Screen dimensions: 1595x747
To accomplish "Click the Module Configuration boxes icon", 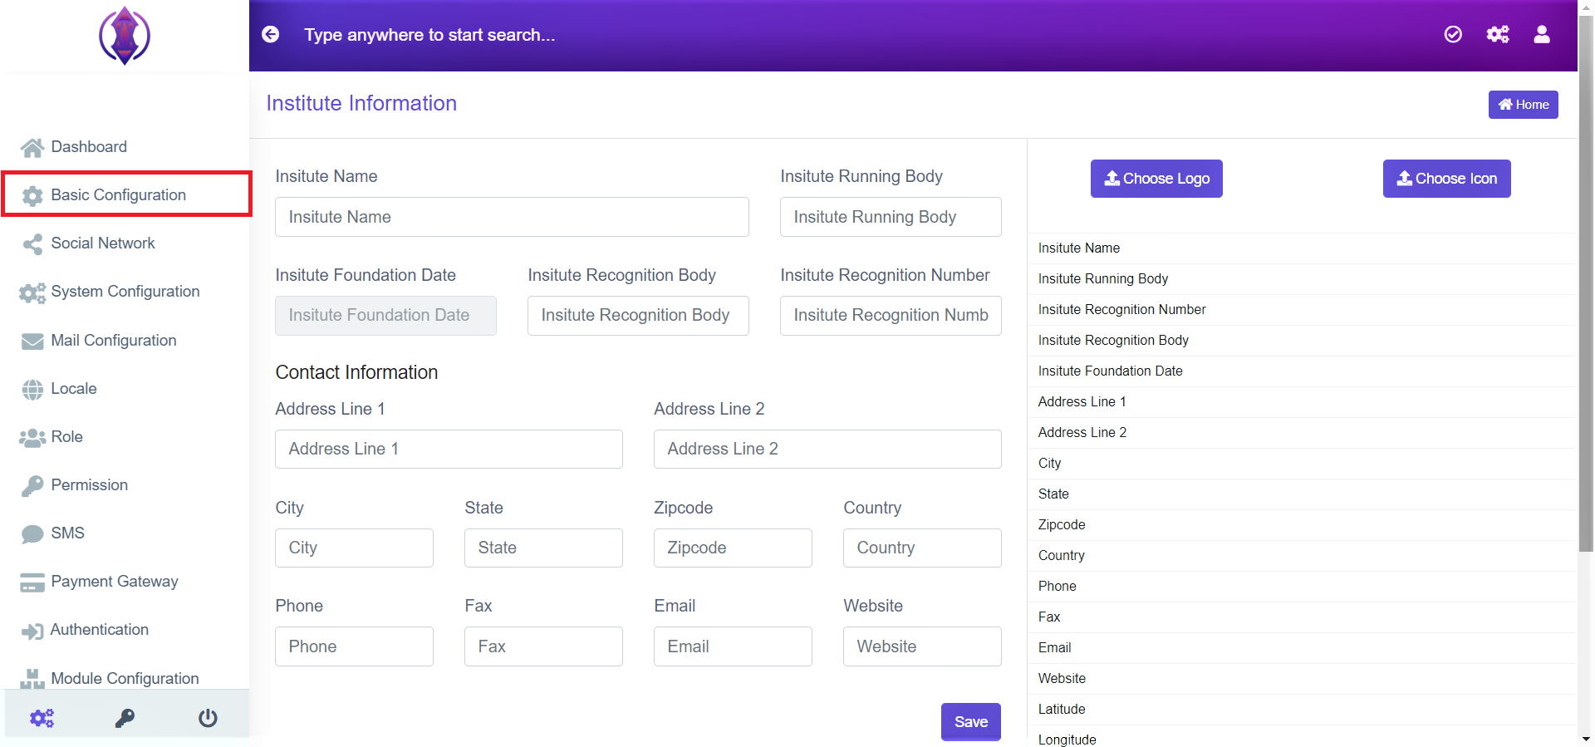I will (32, 679).
